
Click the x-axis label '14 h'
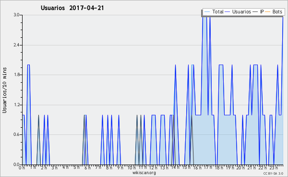175,167
